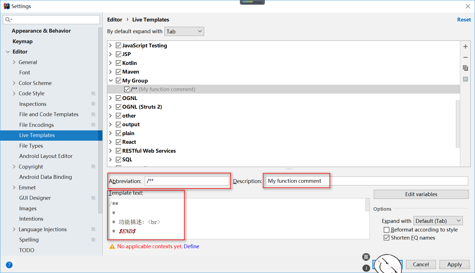Click project-level icon beside File Encodings

93,125
